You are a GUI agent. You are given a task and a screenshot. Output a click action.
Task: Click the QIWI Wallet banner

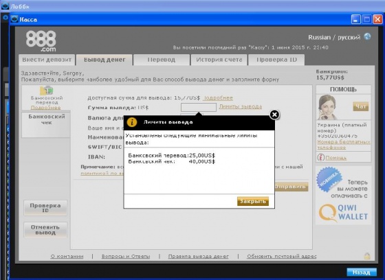(343, 196)
